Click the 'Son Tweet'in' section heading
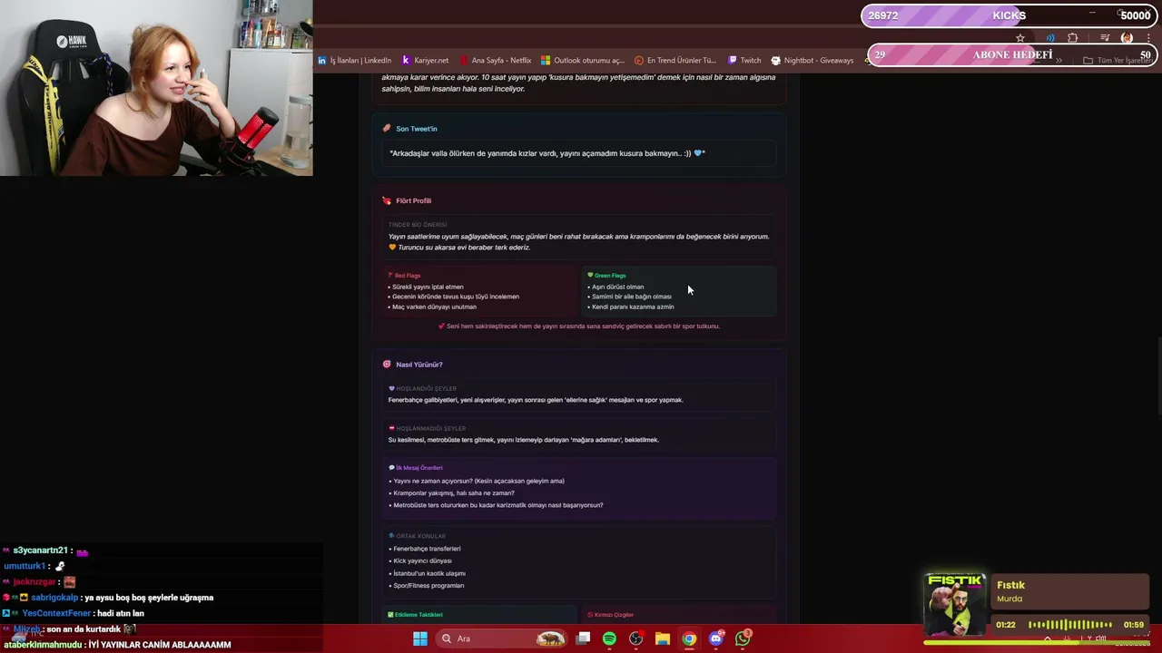This screenshot has width=1162, height=653. (x=416, y=129)
